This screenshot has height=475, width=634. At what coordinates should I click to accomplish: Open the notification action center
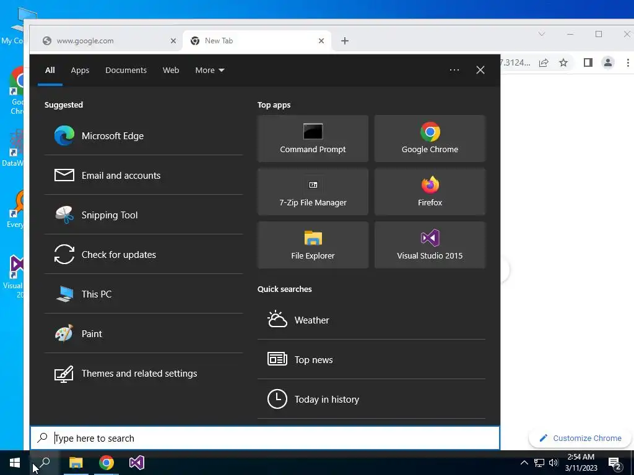pyautogui.click(x=615, y=463)
